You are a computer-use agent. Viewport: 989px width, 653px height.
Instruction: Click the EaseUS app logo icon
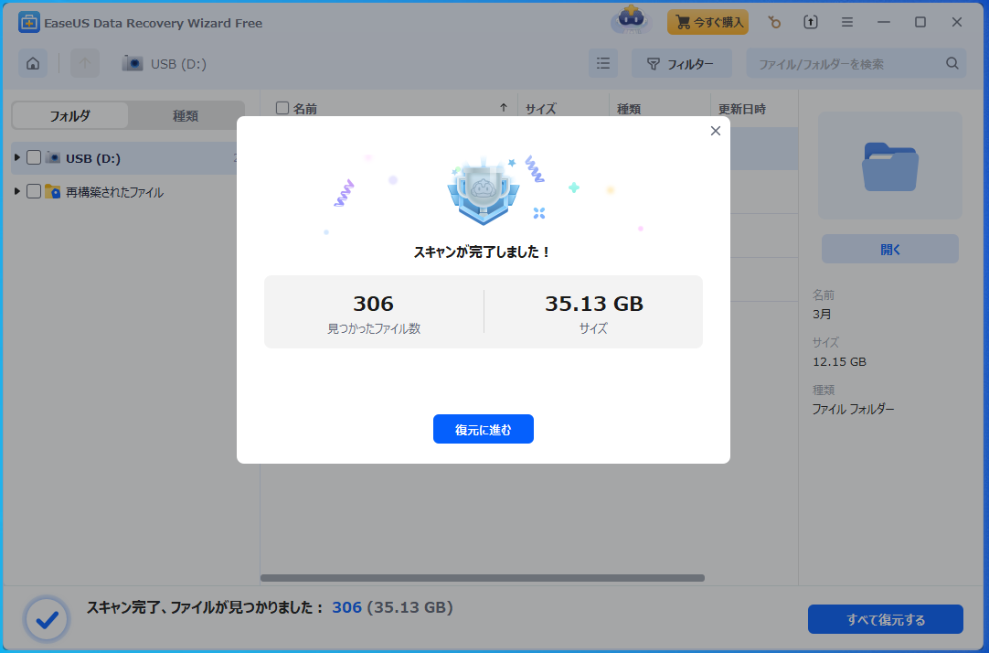tap(28, 23)
